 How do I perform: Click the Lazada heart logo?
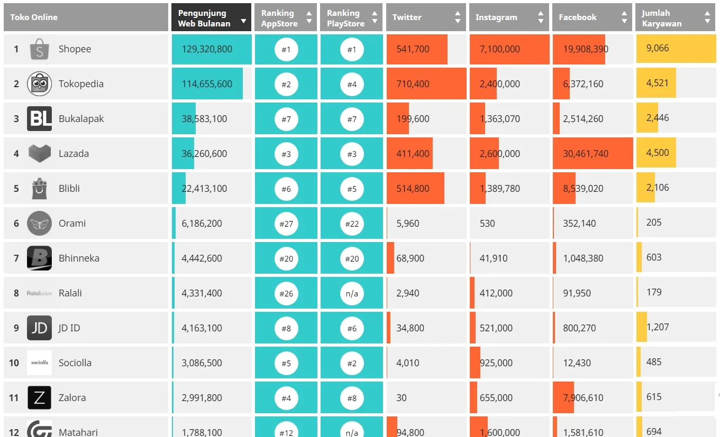click(x=39, y=154)
